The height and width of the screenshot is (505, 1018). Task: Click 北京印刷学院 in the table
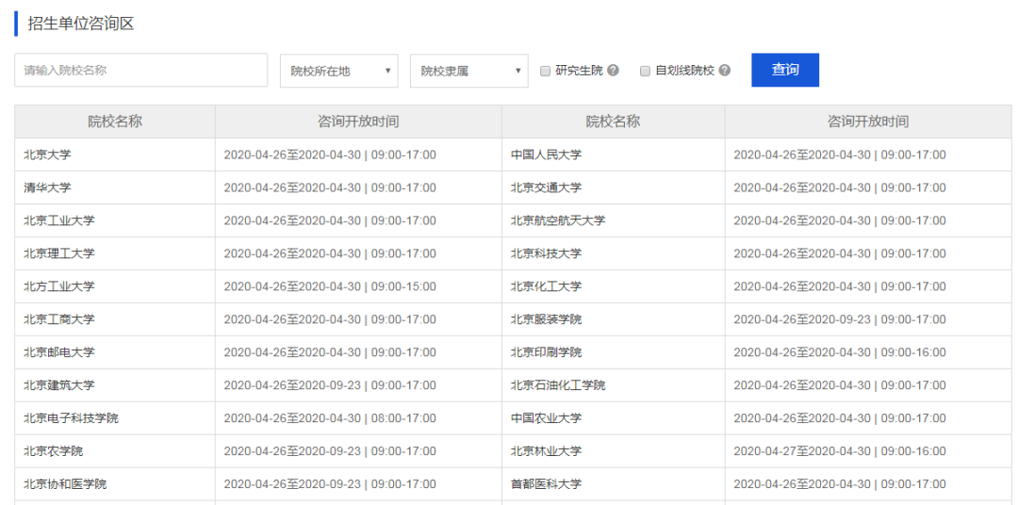pos(546,352)
